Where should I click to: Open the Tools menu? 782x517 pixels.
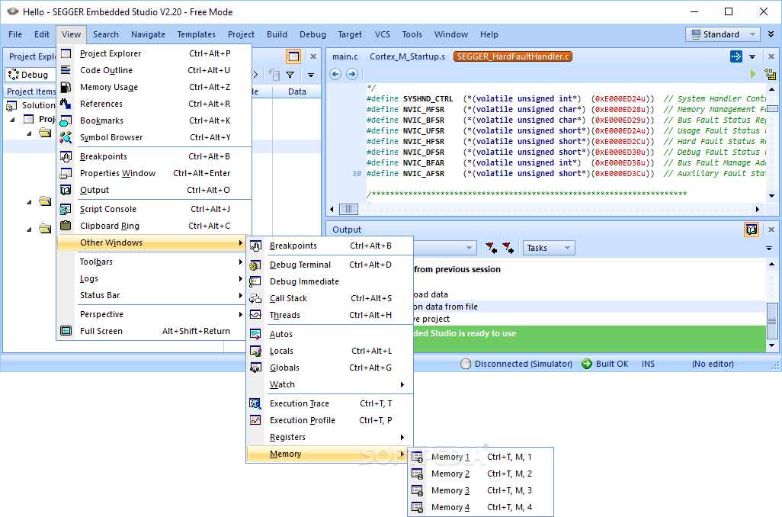tap(412, 34)
